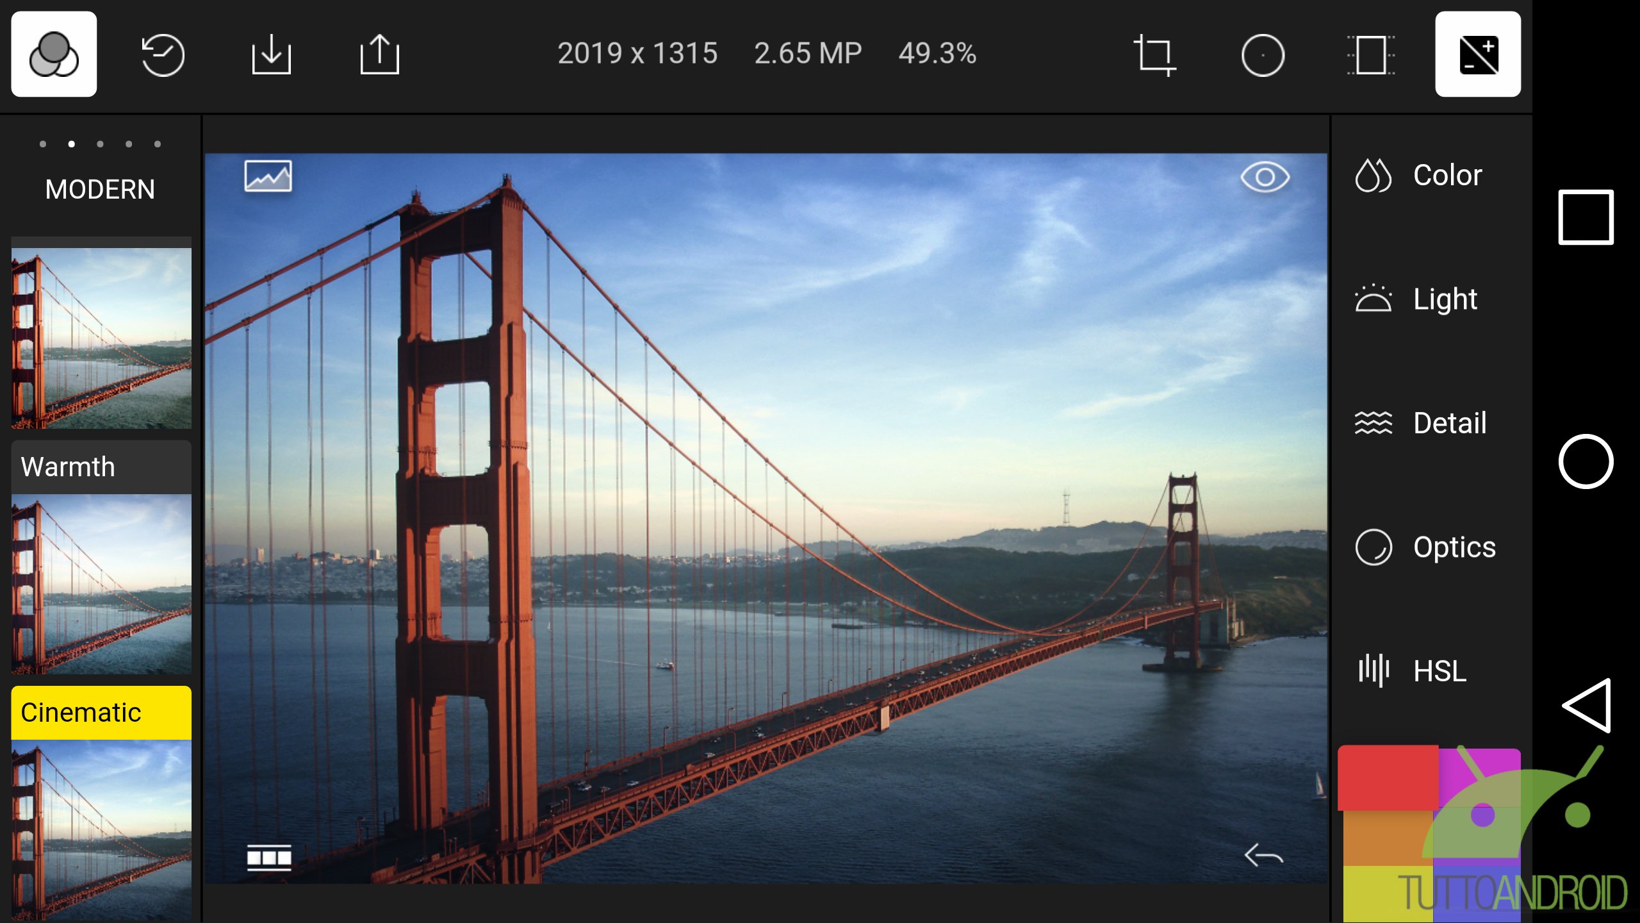This screenshot has width=1640, height=923.
Task: Click the Color droplets icon
Action: pos(1373,175)
